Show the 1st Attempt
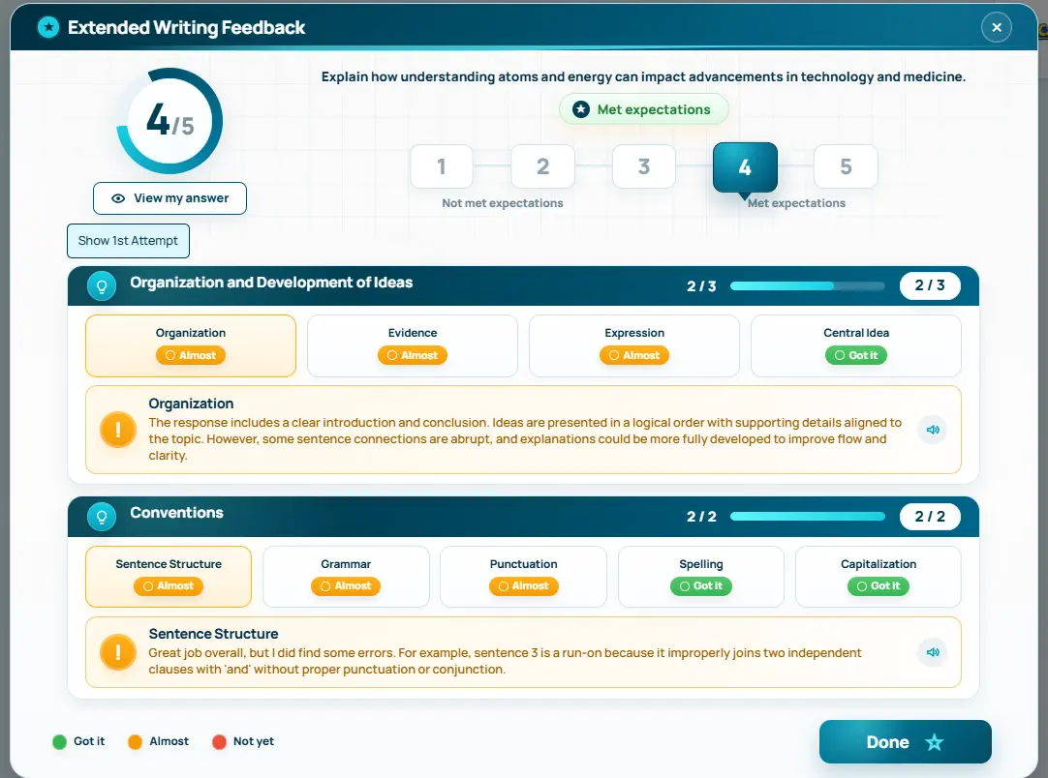The height and width of the screenshot is (778, 1048). pos(128,240)
